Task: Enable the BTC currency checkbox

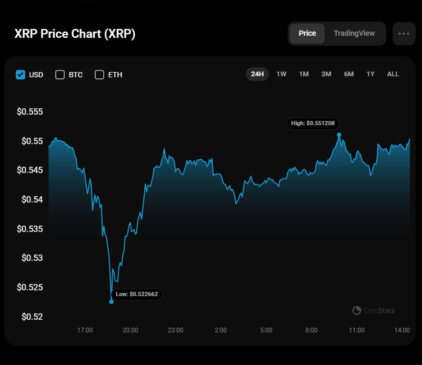Action: tap(60, 75)
